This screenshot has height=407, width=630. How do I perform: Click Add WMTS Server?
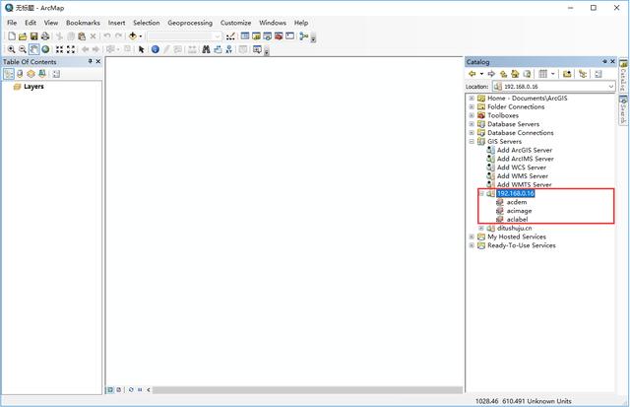[524, 184]
